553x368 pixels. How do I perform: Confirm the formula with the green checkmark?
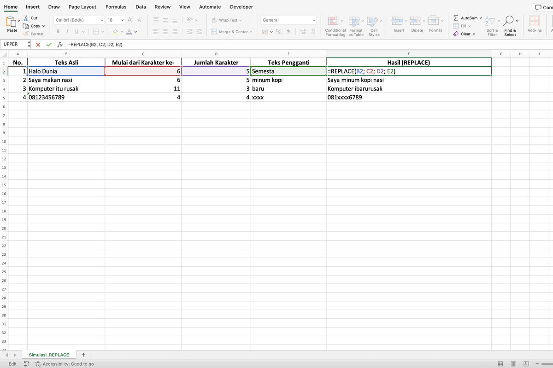click(49, 45)
